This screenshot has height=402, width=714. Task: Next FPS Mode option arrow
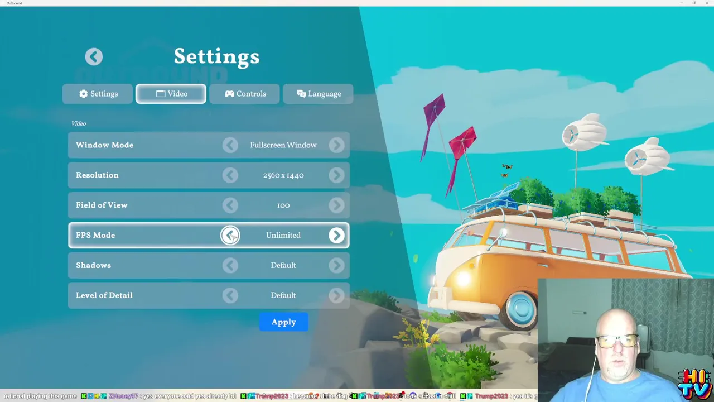[336, 236]
